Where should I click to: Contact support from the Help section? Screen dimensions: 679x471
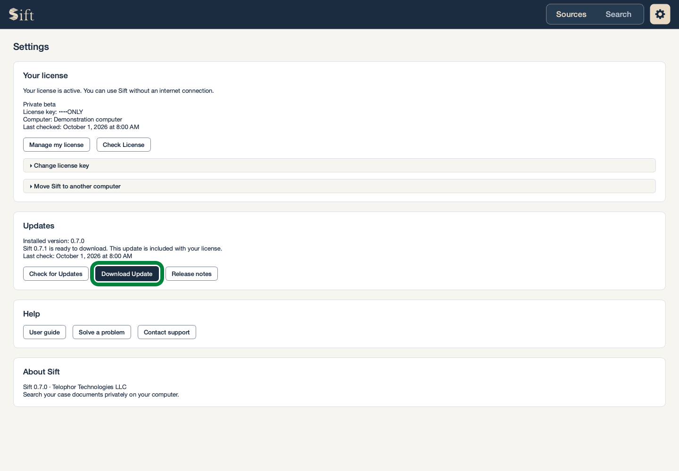coord(167,332)
